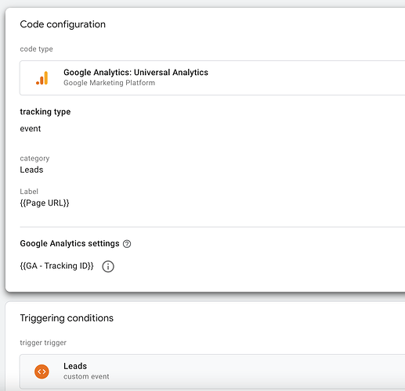Click the trigger trigger field label
The image size is (405, 391).
[x=43, y=343]
